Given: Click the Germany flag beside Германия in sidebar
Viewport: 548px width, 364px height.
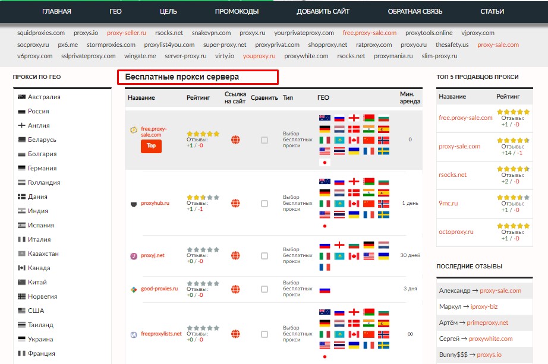Looking at the screenshot, I should 21,168.
